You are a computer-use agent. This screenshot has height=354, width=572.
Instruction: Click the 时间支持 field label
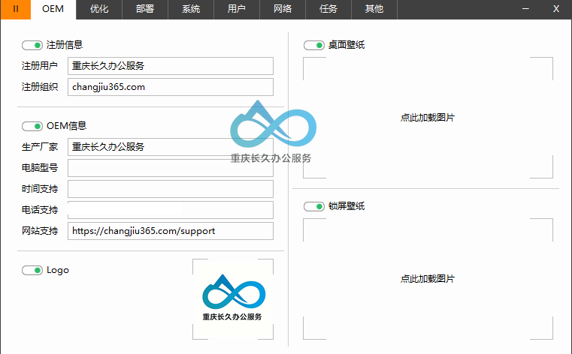coord(40,189)
